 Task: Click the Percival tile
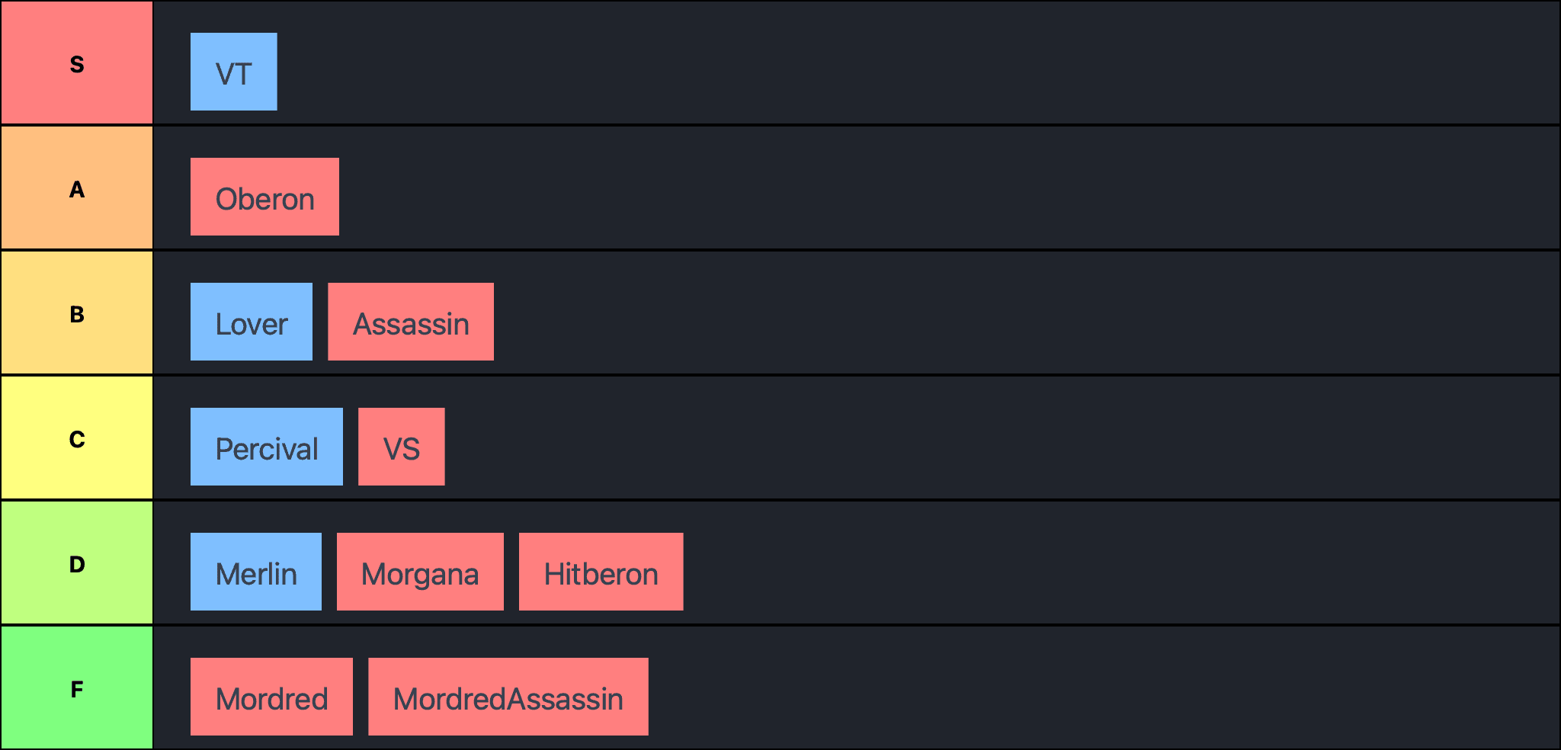[x=266, y=447]
